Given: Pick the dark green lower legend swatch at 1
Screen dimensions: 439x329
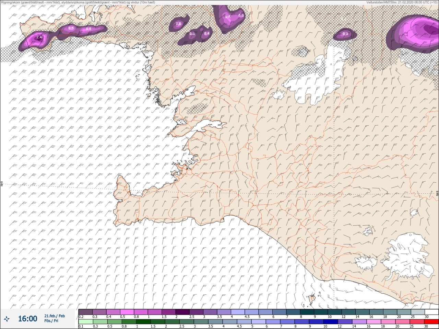Looking at the screenshot, I should click(143, 322).
